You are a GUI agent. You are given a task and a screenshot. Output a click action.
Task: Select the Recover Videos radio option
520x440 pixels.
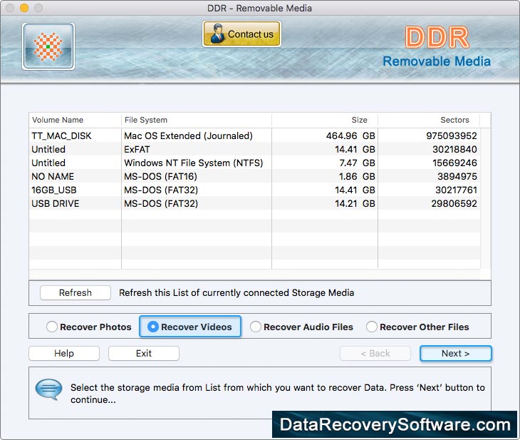[190, 327]
